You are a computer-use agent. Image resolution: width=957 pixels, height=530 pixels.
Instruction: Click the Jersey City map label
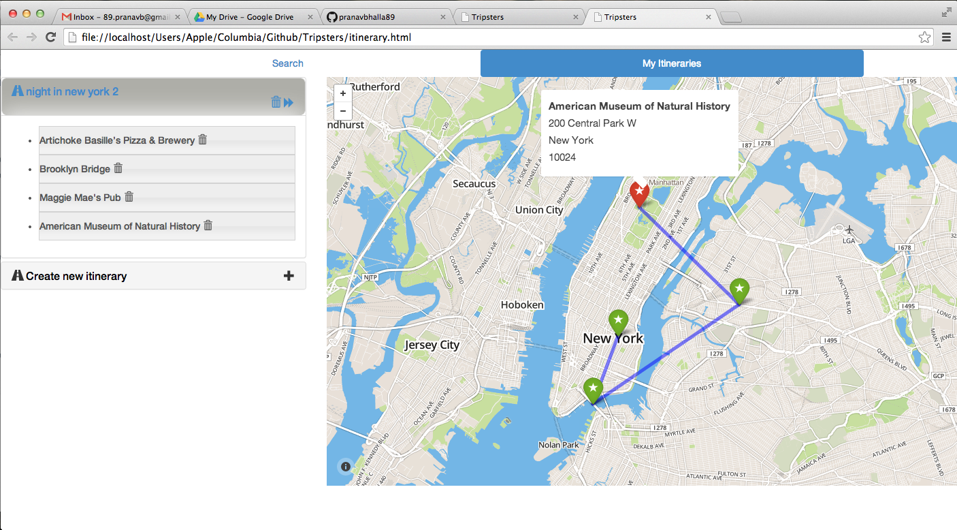click(x=432, y=345)
